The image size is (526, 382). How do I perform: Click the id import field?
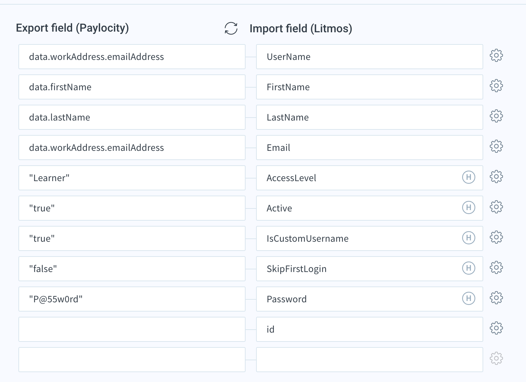point(370,329)
